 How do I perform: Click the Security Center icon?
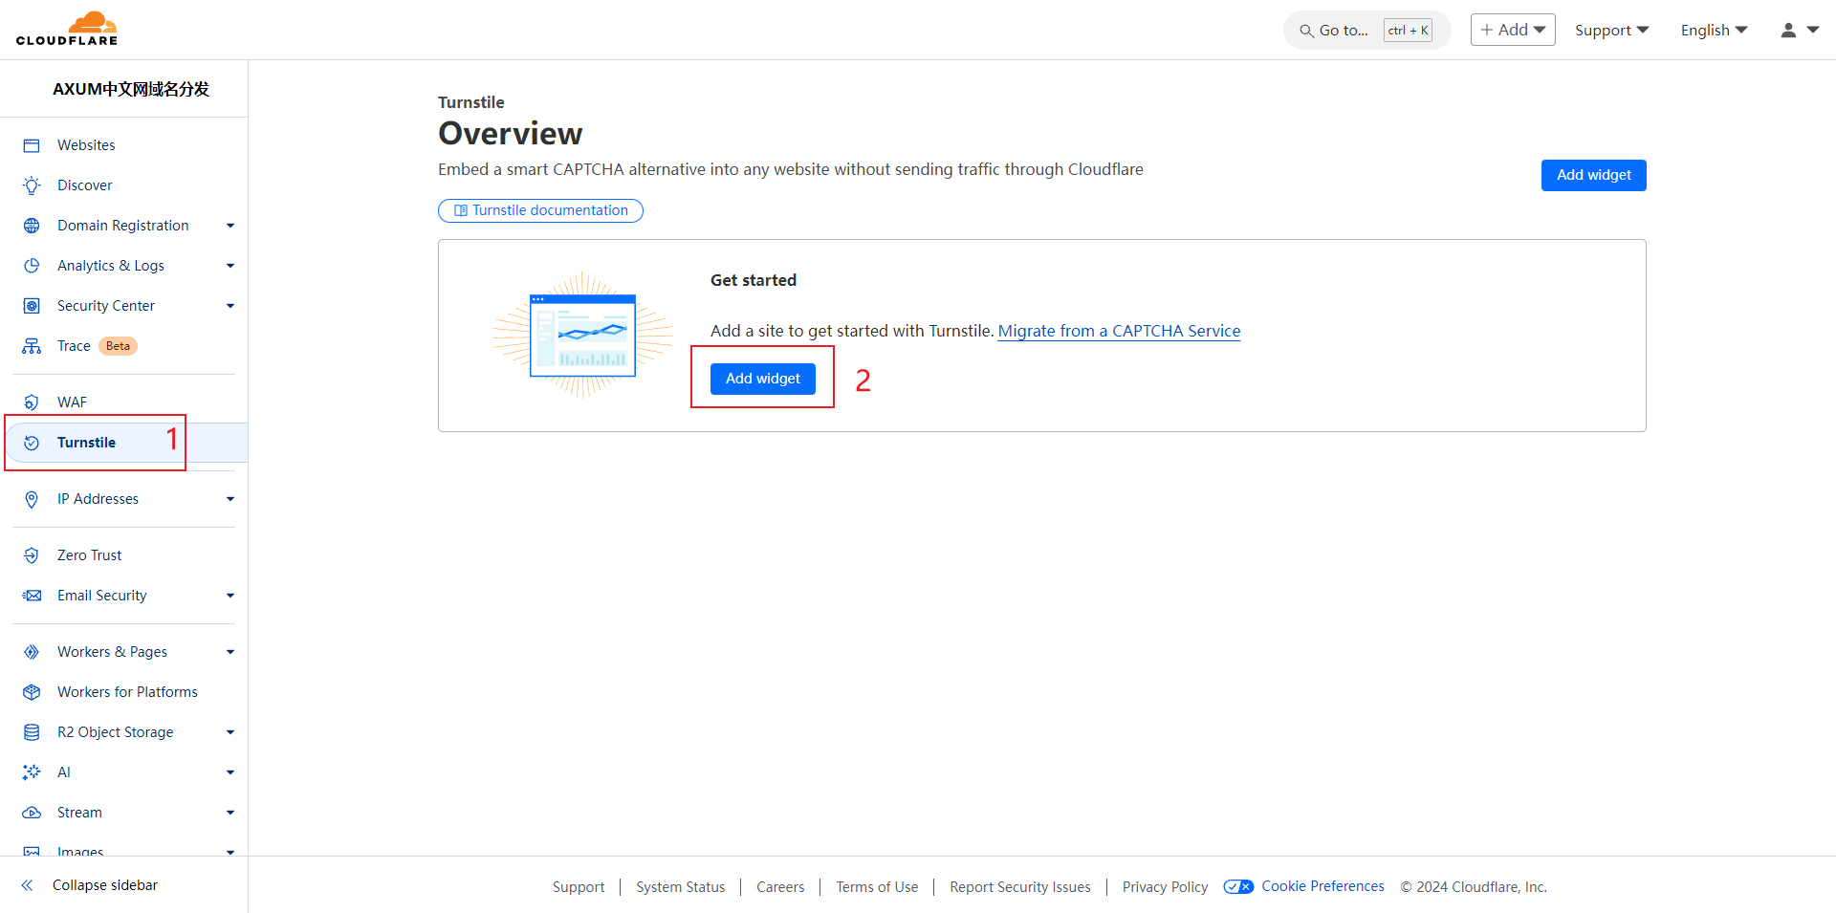tap(32, 306)
